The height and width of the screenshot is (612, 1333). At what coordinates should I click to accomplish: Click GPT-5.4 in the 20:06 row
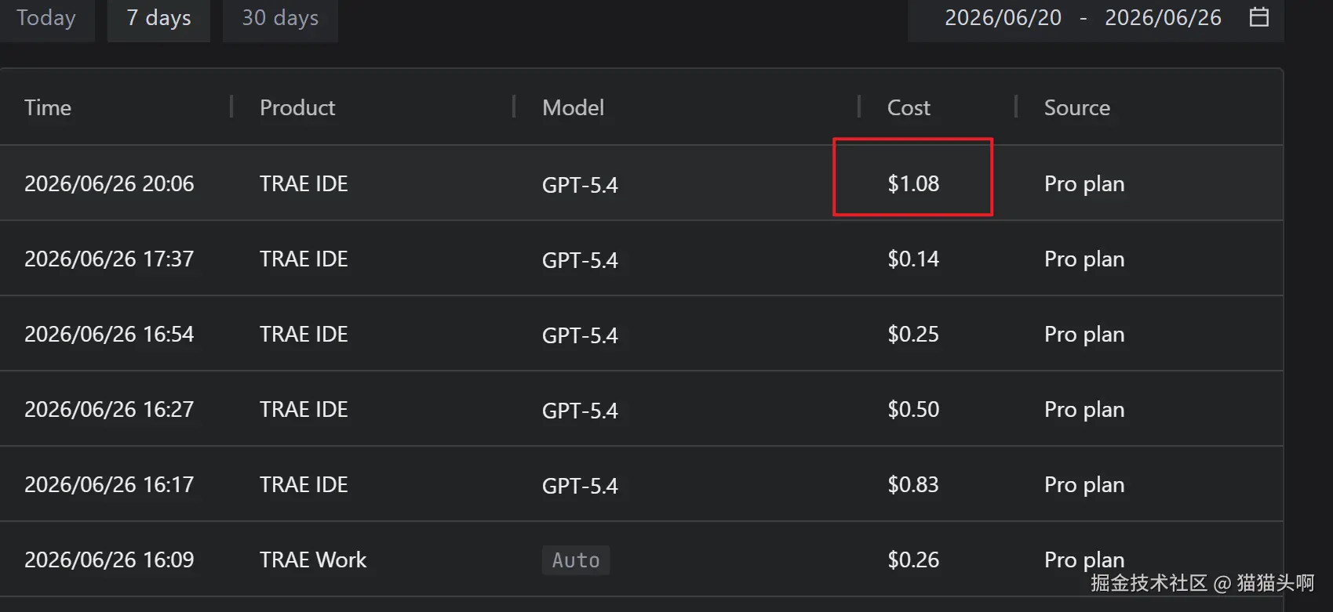580,185
